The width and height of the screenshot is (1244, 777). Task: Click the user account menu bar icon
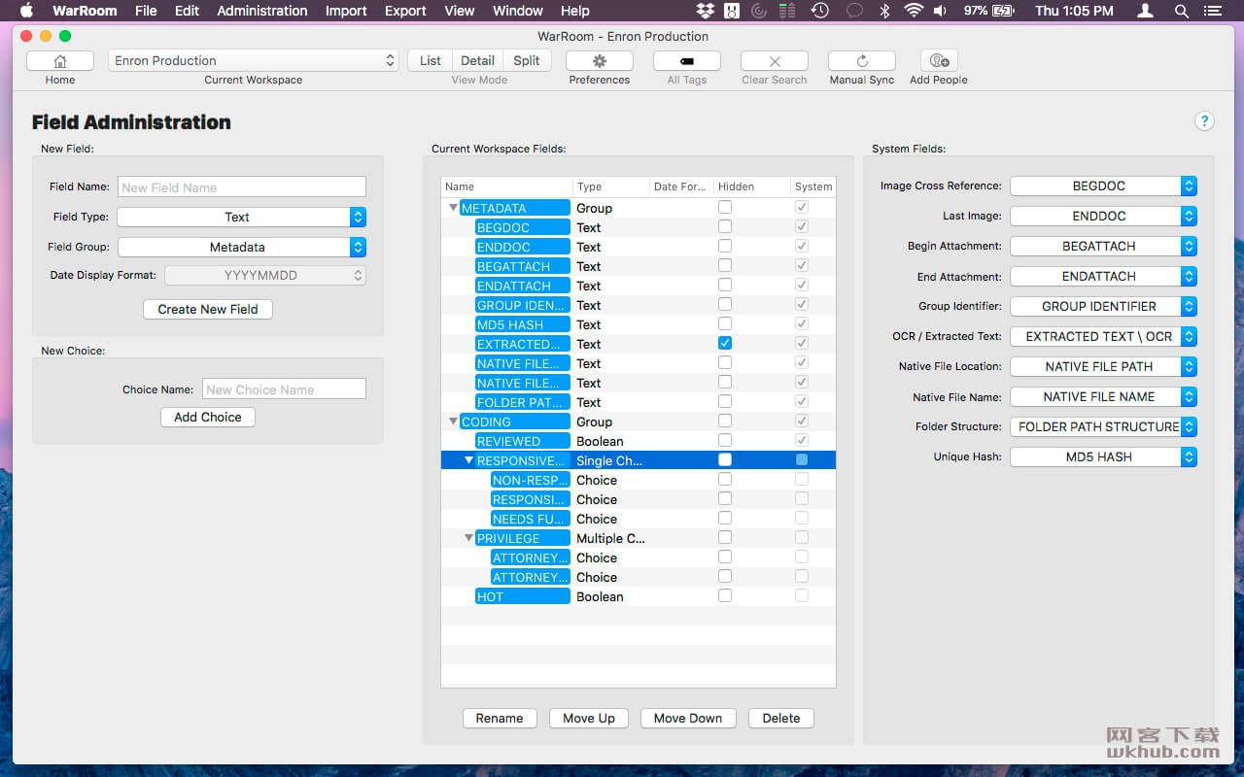[x=1146, y=11]
